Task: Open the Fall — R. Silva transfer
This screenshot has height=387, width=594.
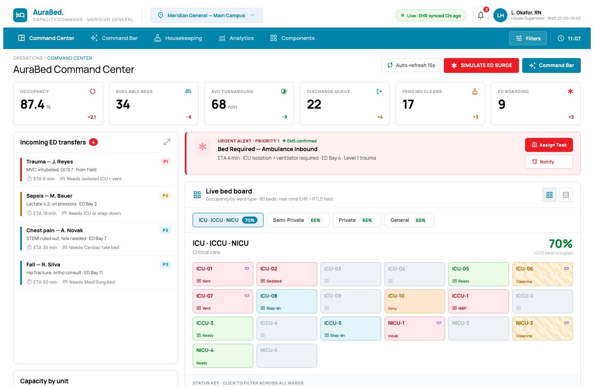Action: [96, 273]
